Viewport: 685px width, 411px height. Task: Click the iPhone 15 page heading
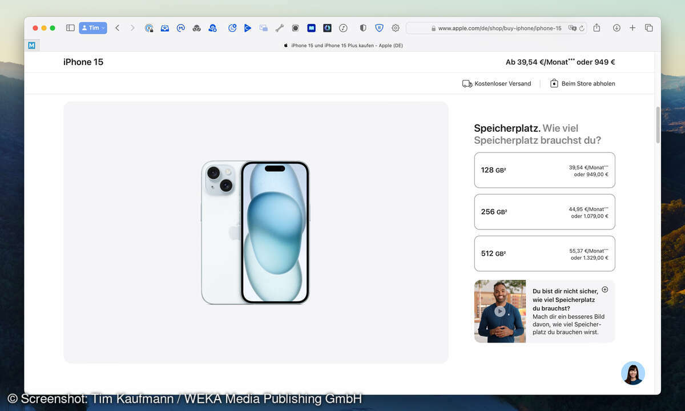tap(83, 62)
